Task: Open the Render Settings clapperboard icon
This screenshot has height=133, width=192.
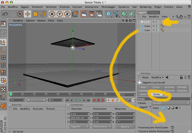Action: tap(99, 14)
